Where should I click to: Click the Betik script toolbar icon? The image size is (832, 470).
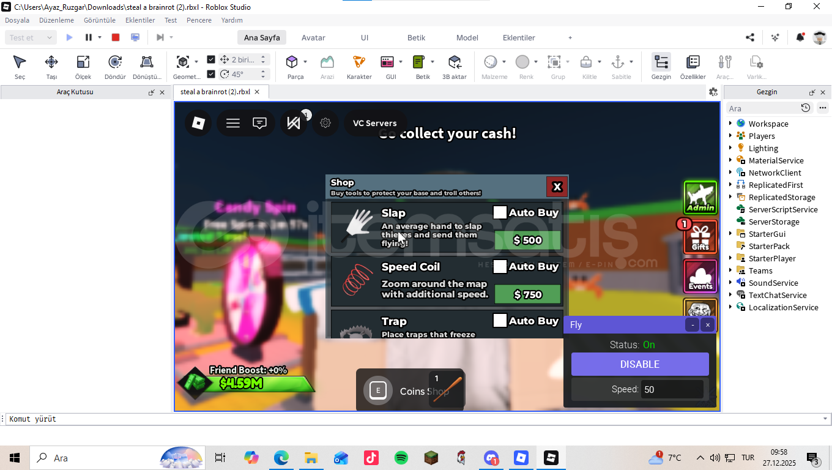click(419, 62)
